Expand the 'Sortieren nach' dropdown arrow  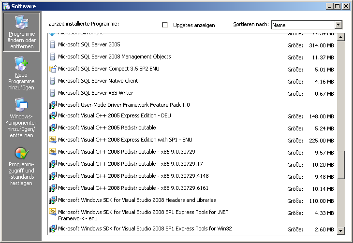point(338,25)
